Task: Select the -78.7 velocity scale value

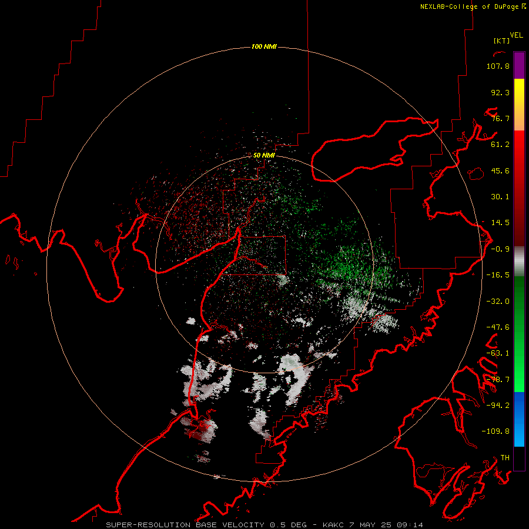Action: coord(498,380)
